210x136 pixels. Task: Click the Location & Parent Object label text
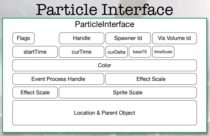pyautogui.click(x=104, y=113)
